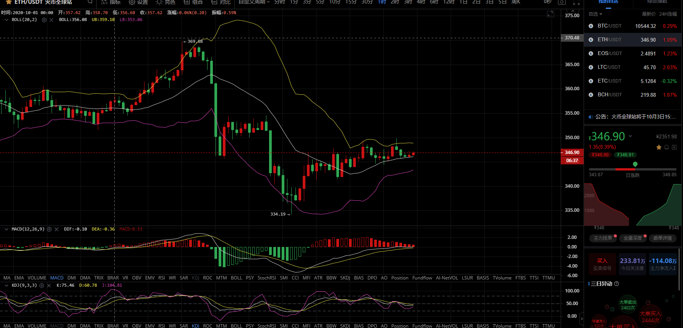Open BOLL indicator settings gear
This screenshot has width=683, height=328.
(44, 20)
